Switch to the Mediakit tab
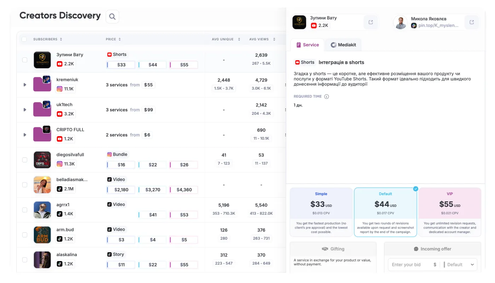Viewport: 495px width, 283px height. (x=343, y=45)
